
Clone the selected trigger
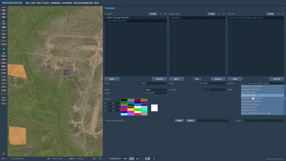point(153,14)
